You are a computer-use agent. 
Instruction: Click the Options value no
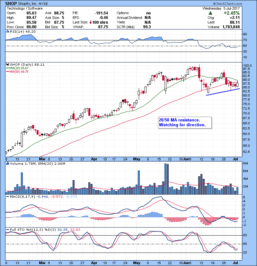point(148,13)
